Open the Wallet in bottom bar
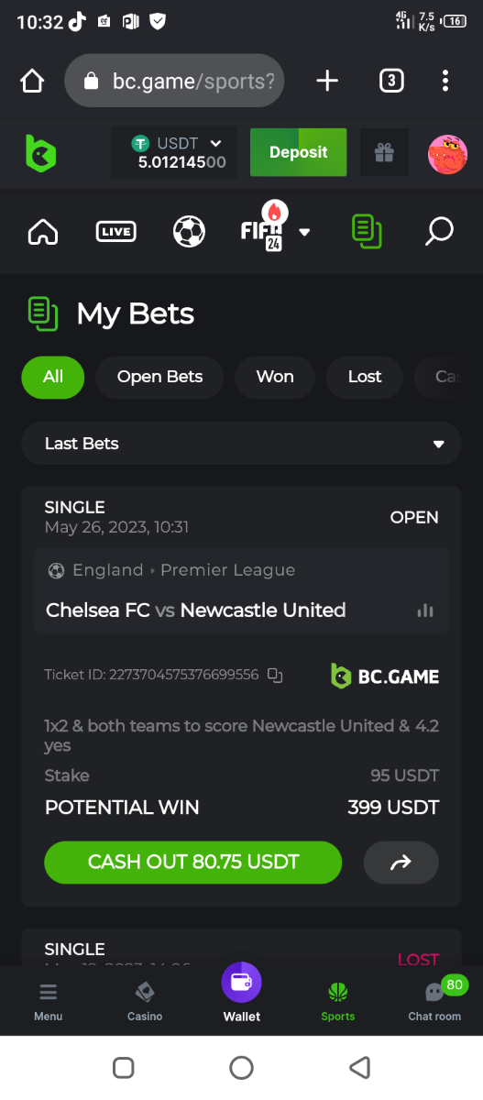This screenshot has height=1100, width=483. point(242,993)
